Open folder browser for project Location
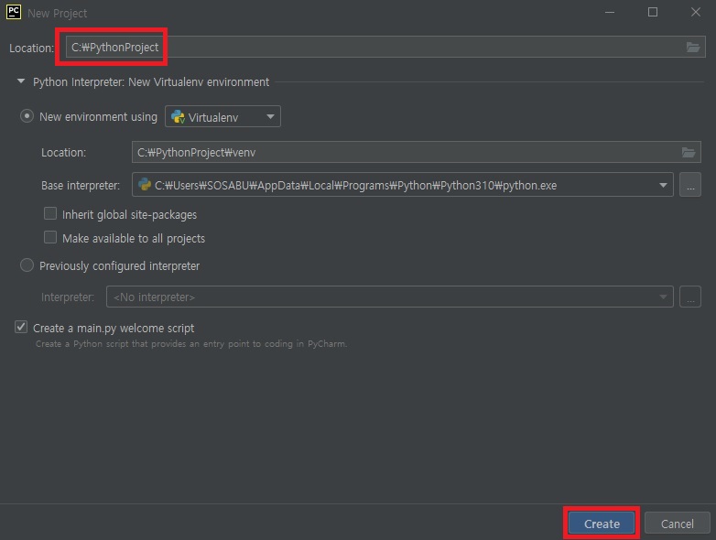Image resolution: width=716 pixels, height=540 pixels. point(693,47)
